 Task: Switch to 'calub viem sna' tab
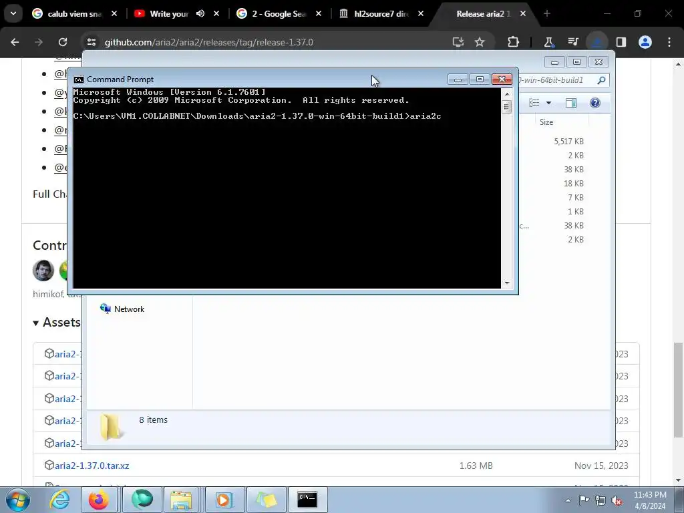point(75,13)
